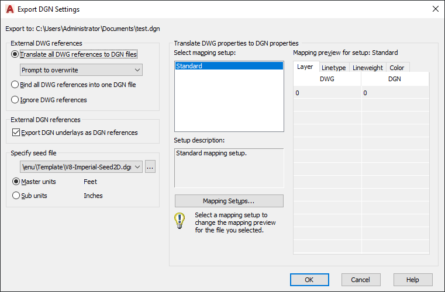
Task: Switch to the Linetype tab
Action: tap(334, 68)
